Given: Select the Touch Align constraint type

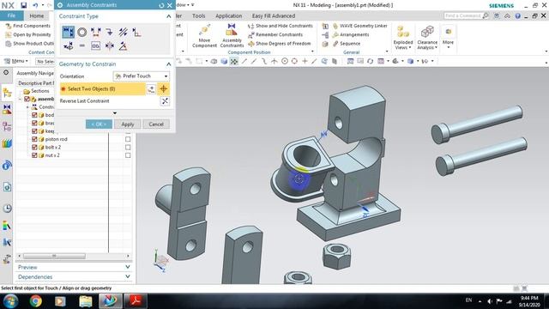Looking at the screenshot, I should pyautogui.click(x=69, y=33).
